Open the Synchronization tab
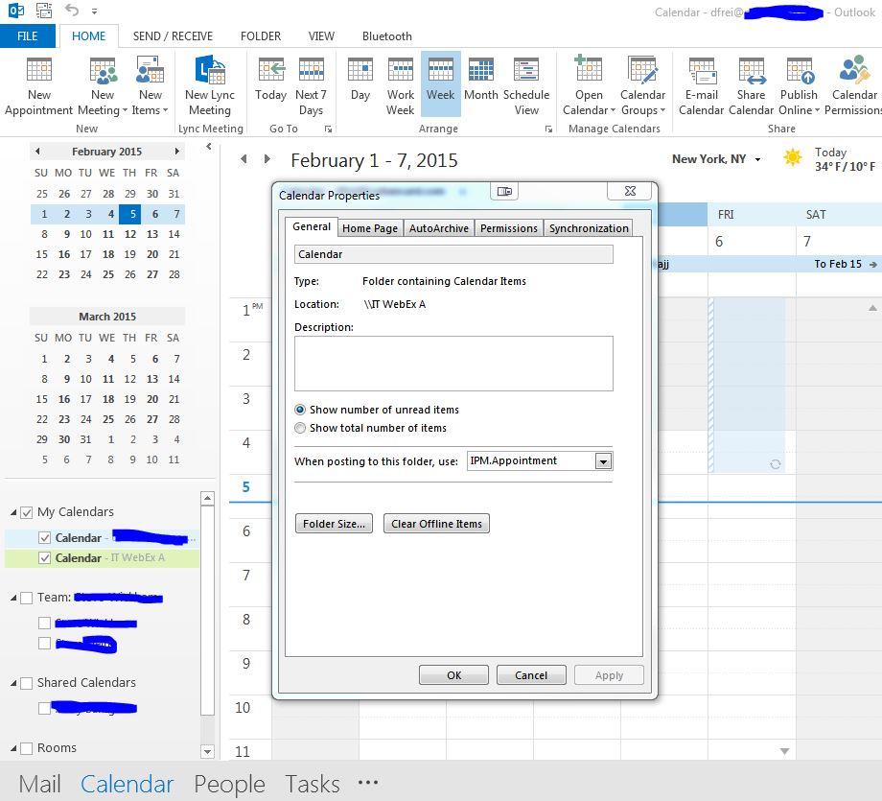 (x=589, y=228)
